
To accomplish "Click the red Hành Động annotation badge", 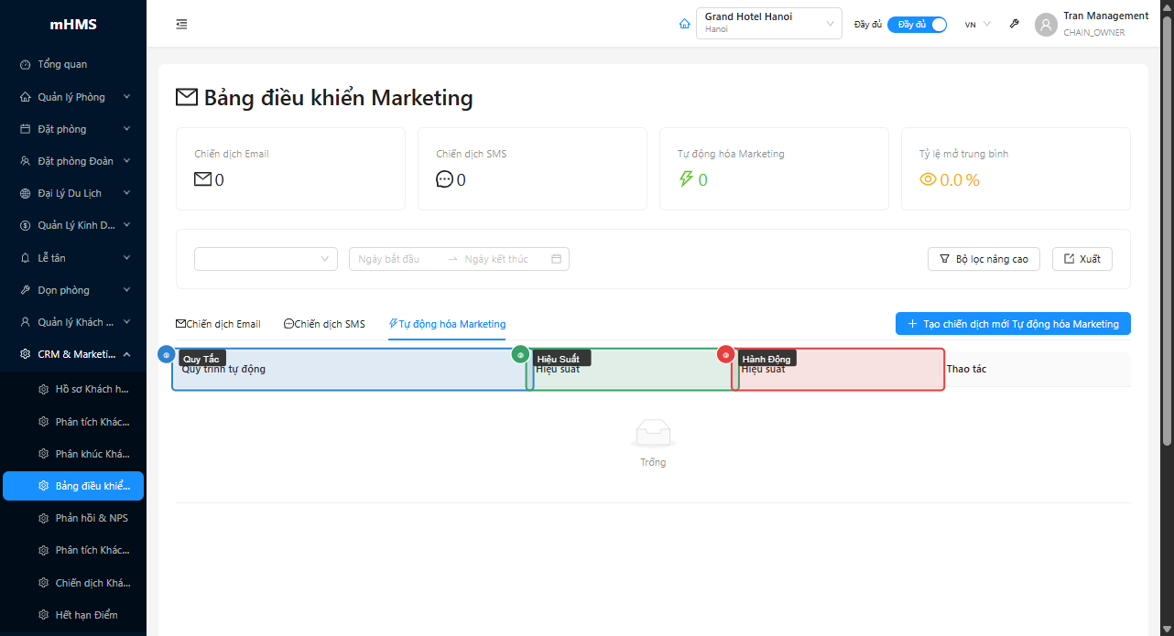I will (x=725, y=355).
